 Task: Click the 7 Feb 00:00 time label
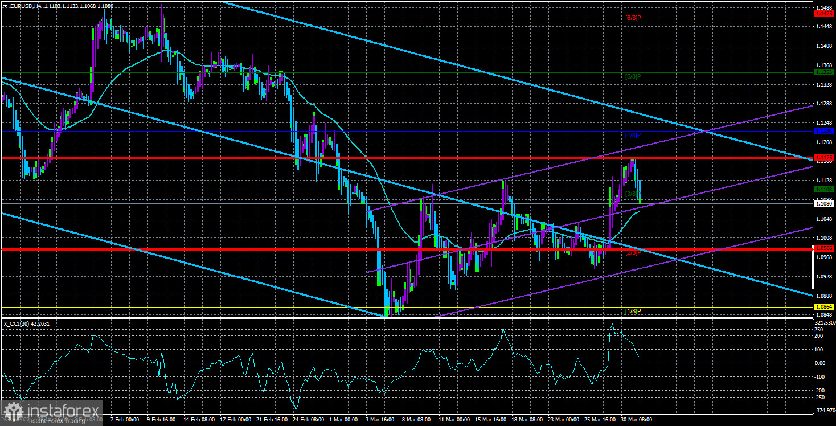124,420
